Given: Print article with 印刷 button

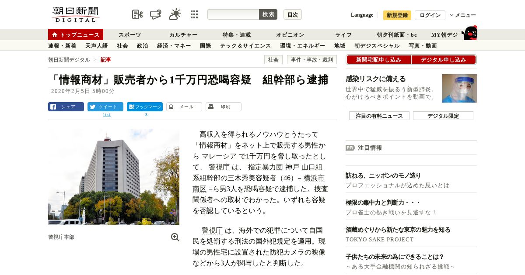Looking at the screenshot, I should [x=224, y=107].
